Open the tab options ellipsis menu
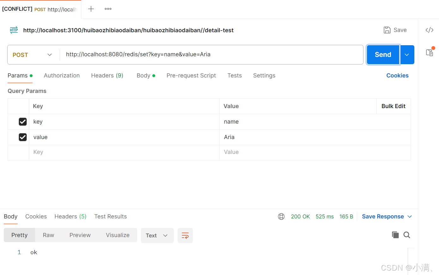 108,9
